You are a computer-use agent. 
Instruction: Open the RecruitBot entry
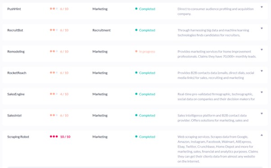pos(15,30)
